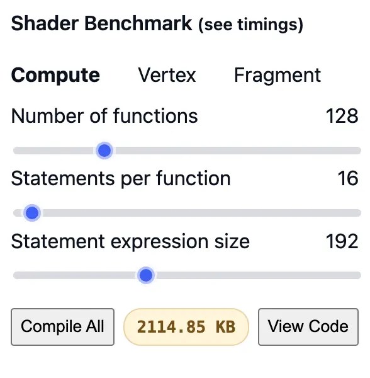Click the Shader Benchmark heading
This screenshot has width=370, height=378.
[101, 23]
